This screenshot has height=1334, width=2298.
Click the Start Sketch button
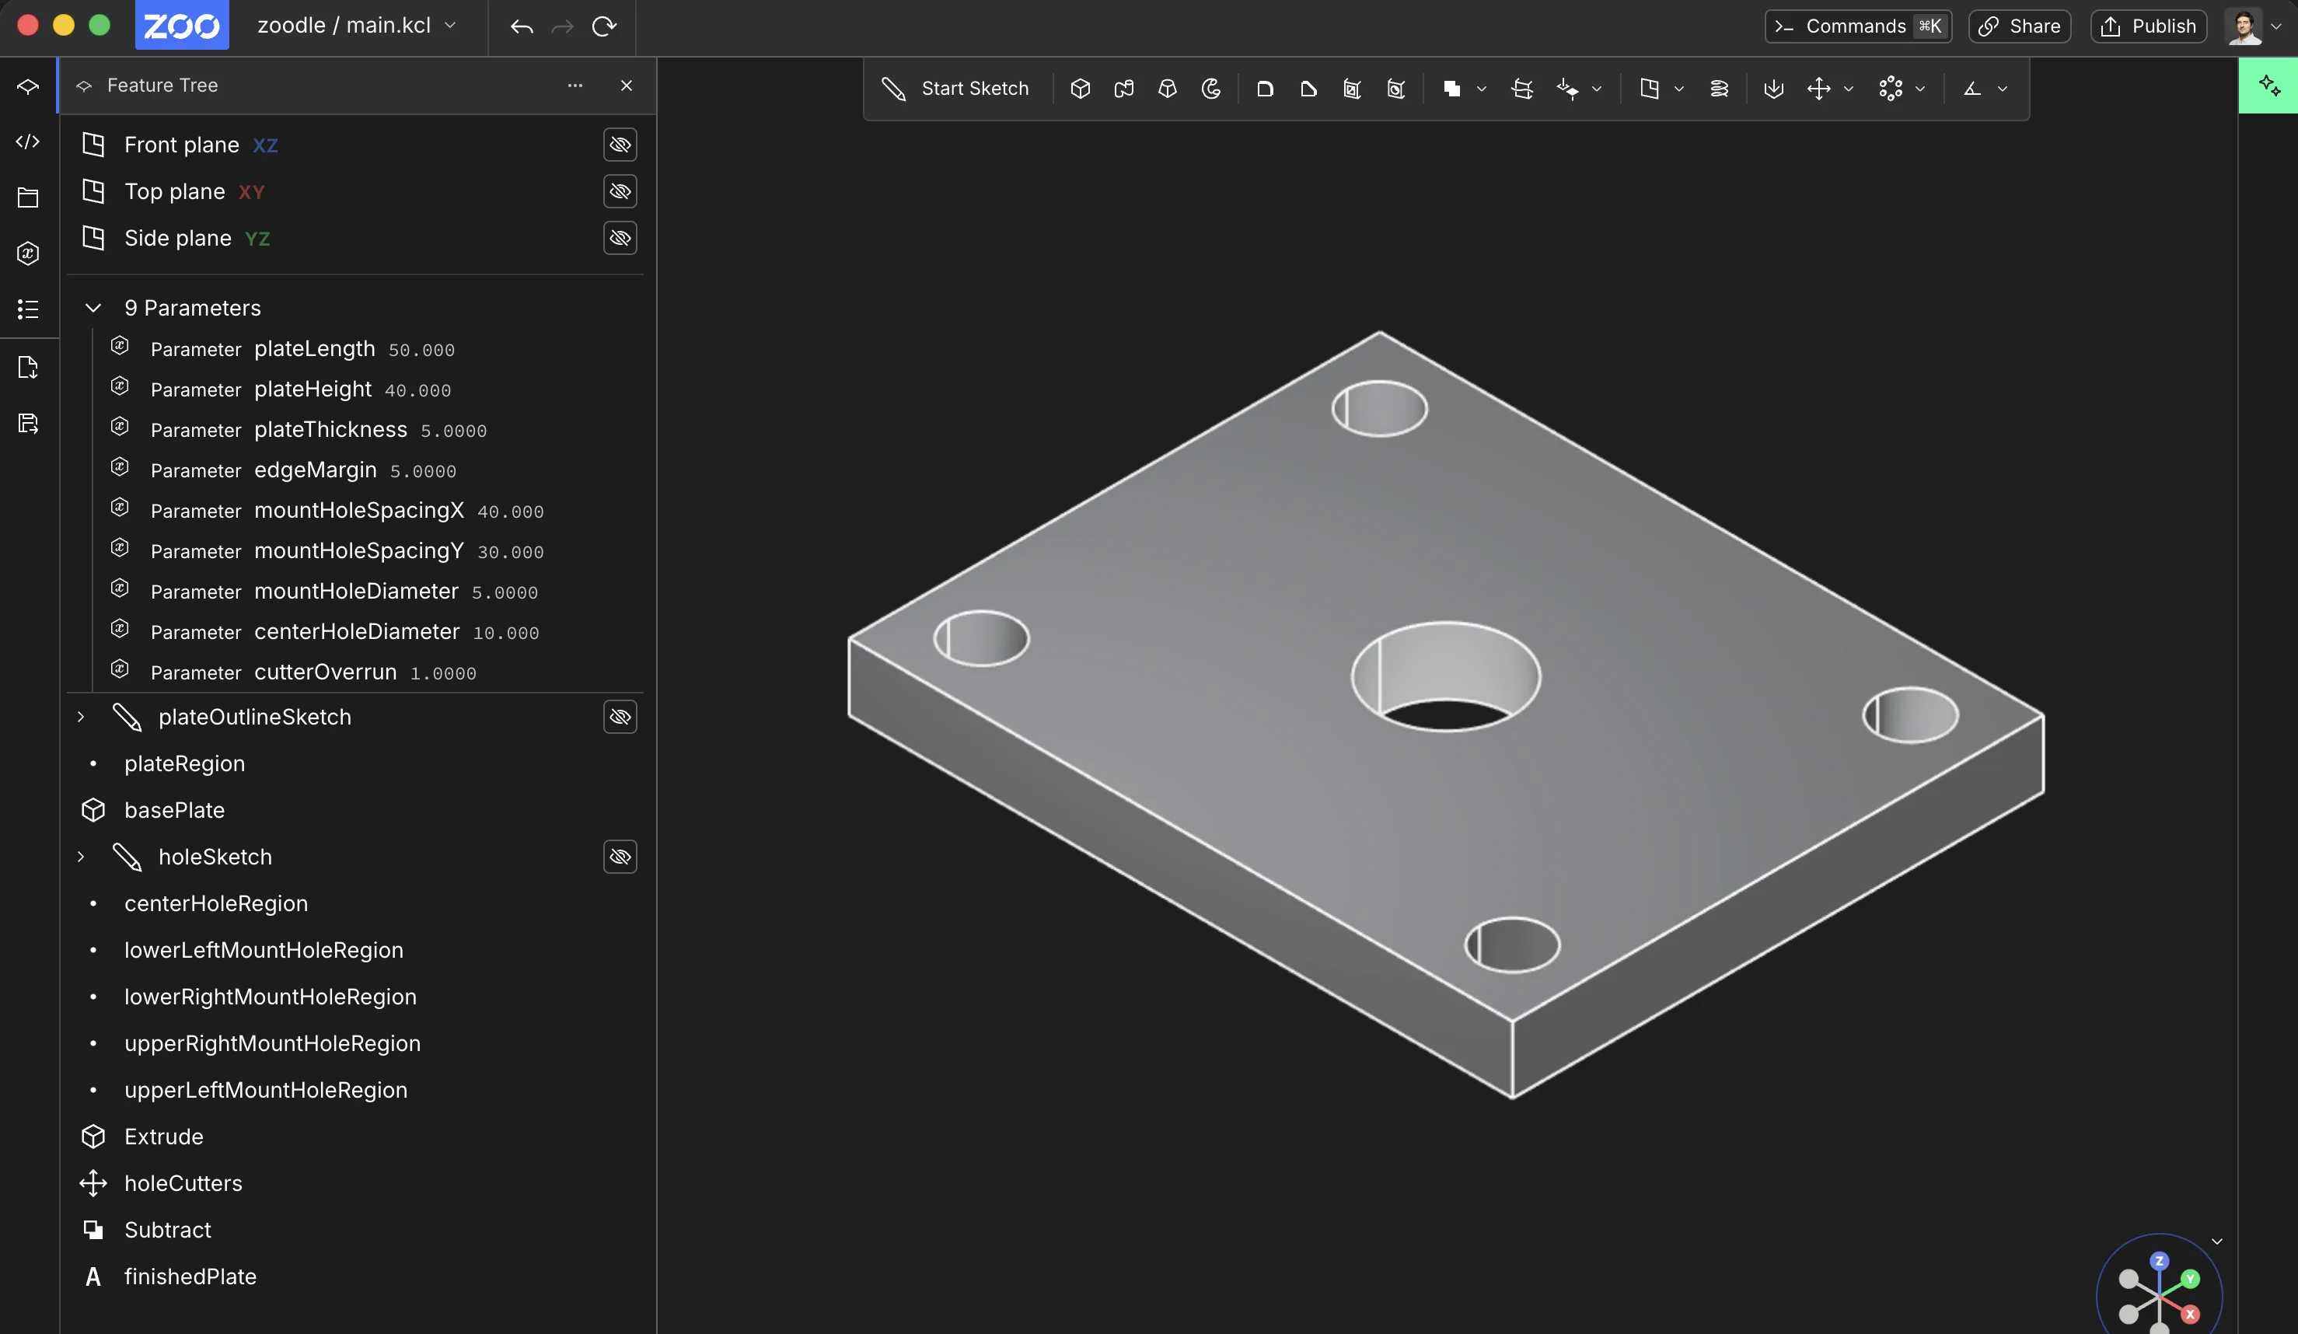(955, 89)
